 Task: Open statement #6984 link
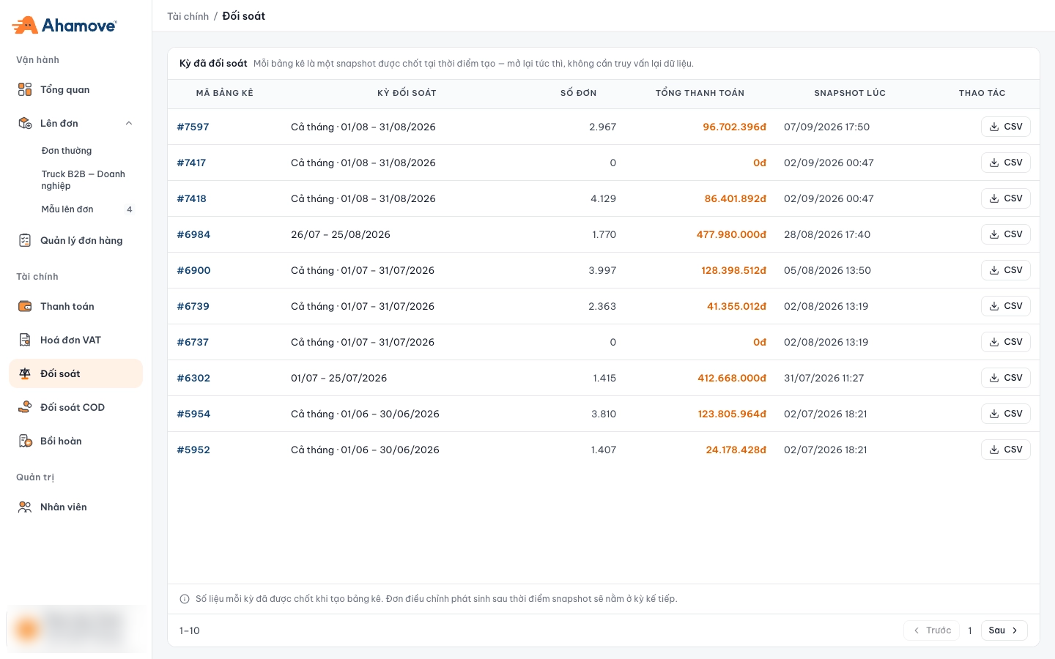193,234
